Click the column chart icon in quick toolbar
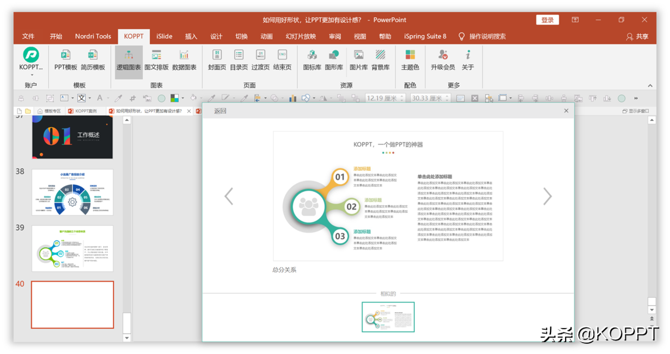670x354 pixels. pos(293,98)
